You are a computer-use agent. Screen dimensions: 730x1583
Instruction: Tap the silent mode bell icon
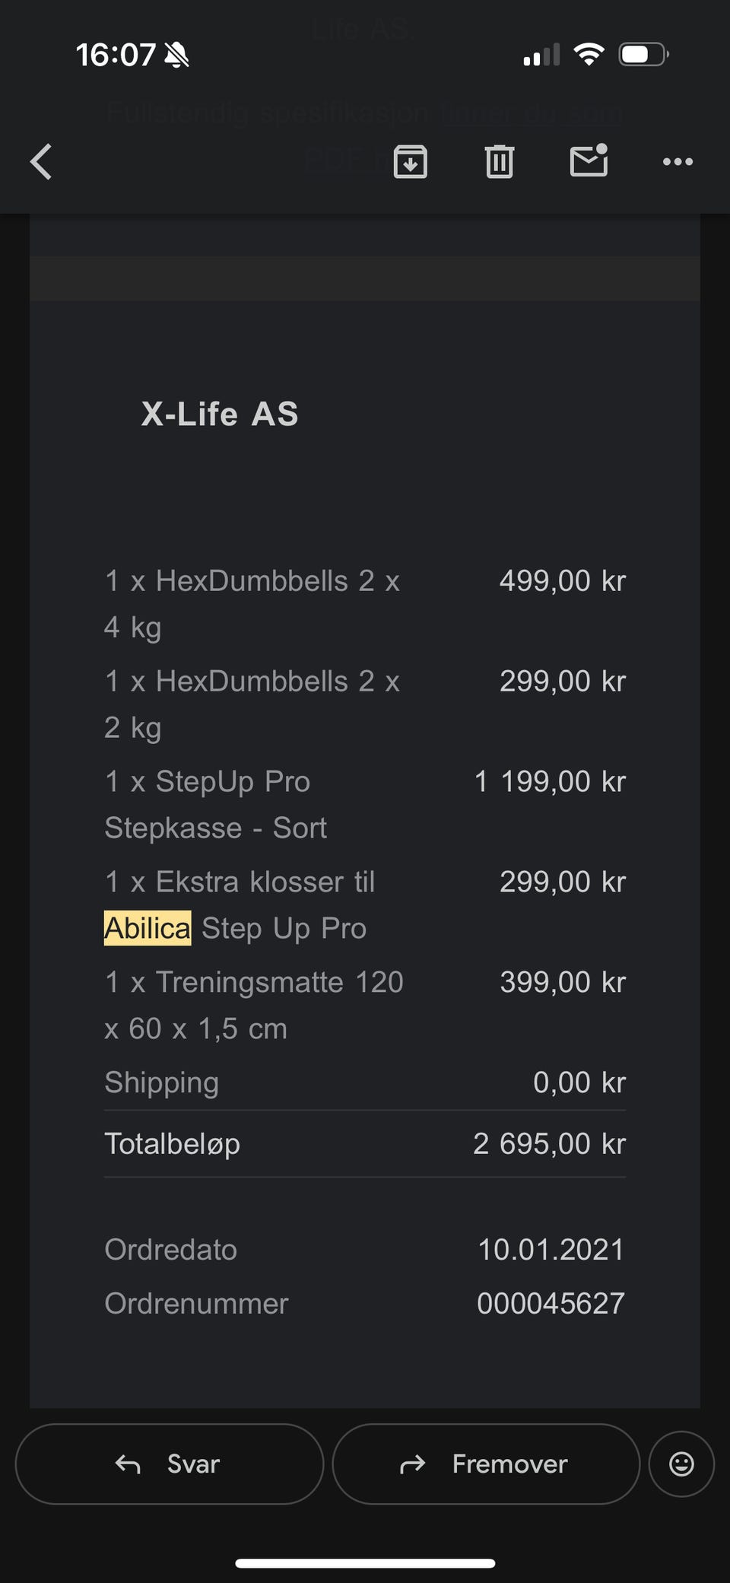pos(177,55)
